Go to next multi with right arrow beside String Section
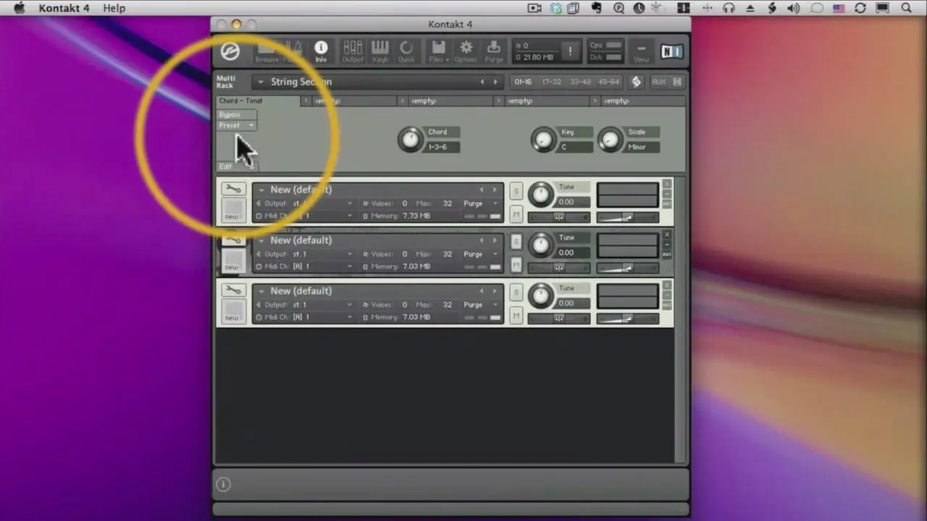Image resolution: width=927 pixels, height=521 pixels. click(x=495, y=82)
